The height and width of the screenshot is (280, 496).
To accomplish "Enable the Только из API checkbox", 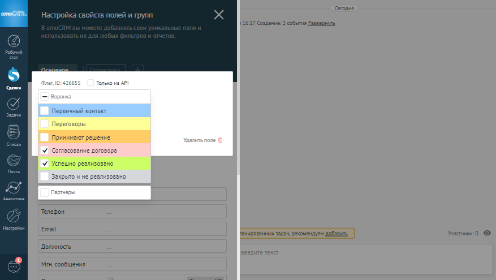I will pos(90,83).
